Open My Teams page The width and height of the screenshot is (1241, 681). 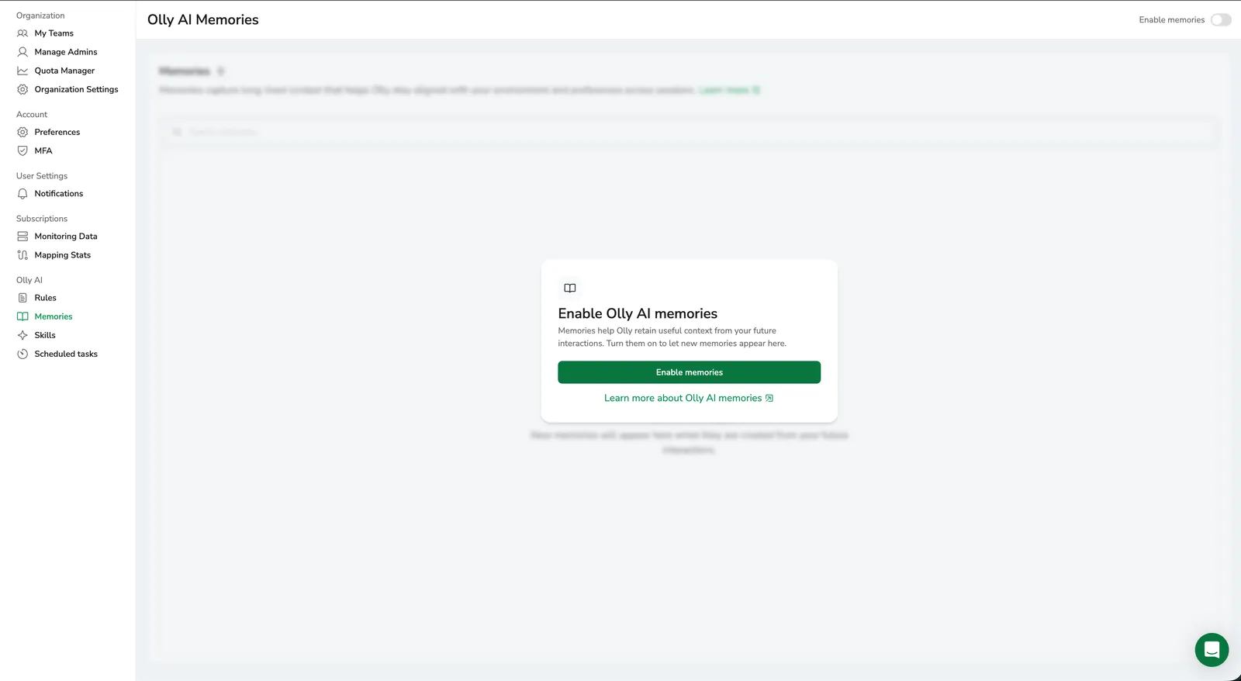pos(54,33)
